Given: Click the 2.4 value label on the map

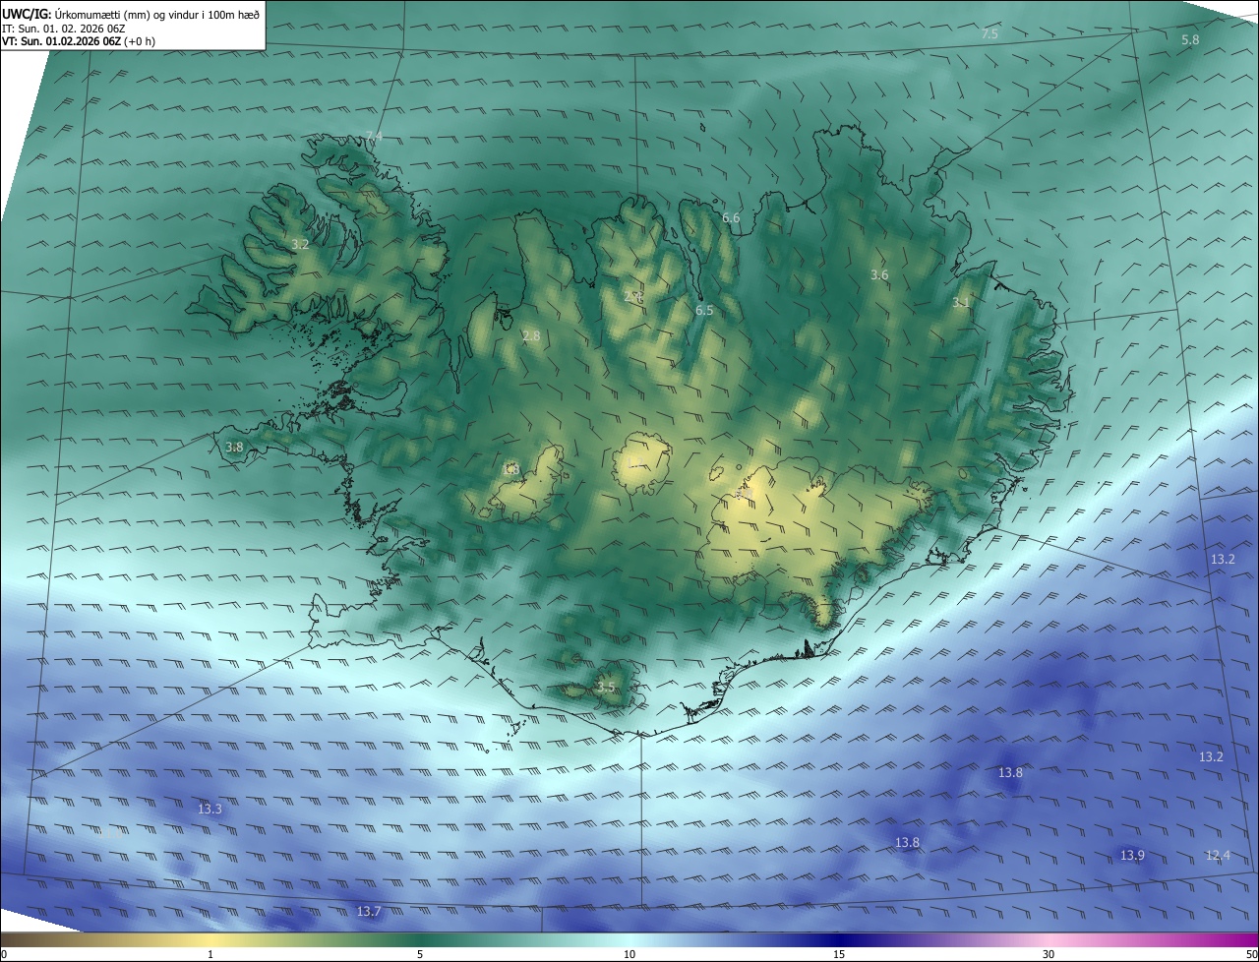Looking at the screenshot, I should tap(633, 296).
